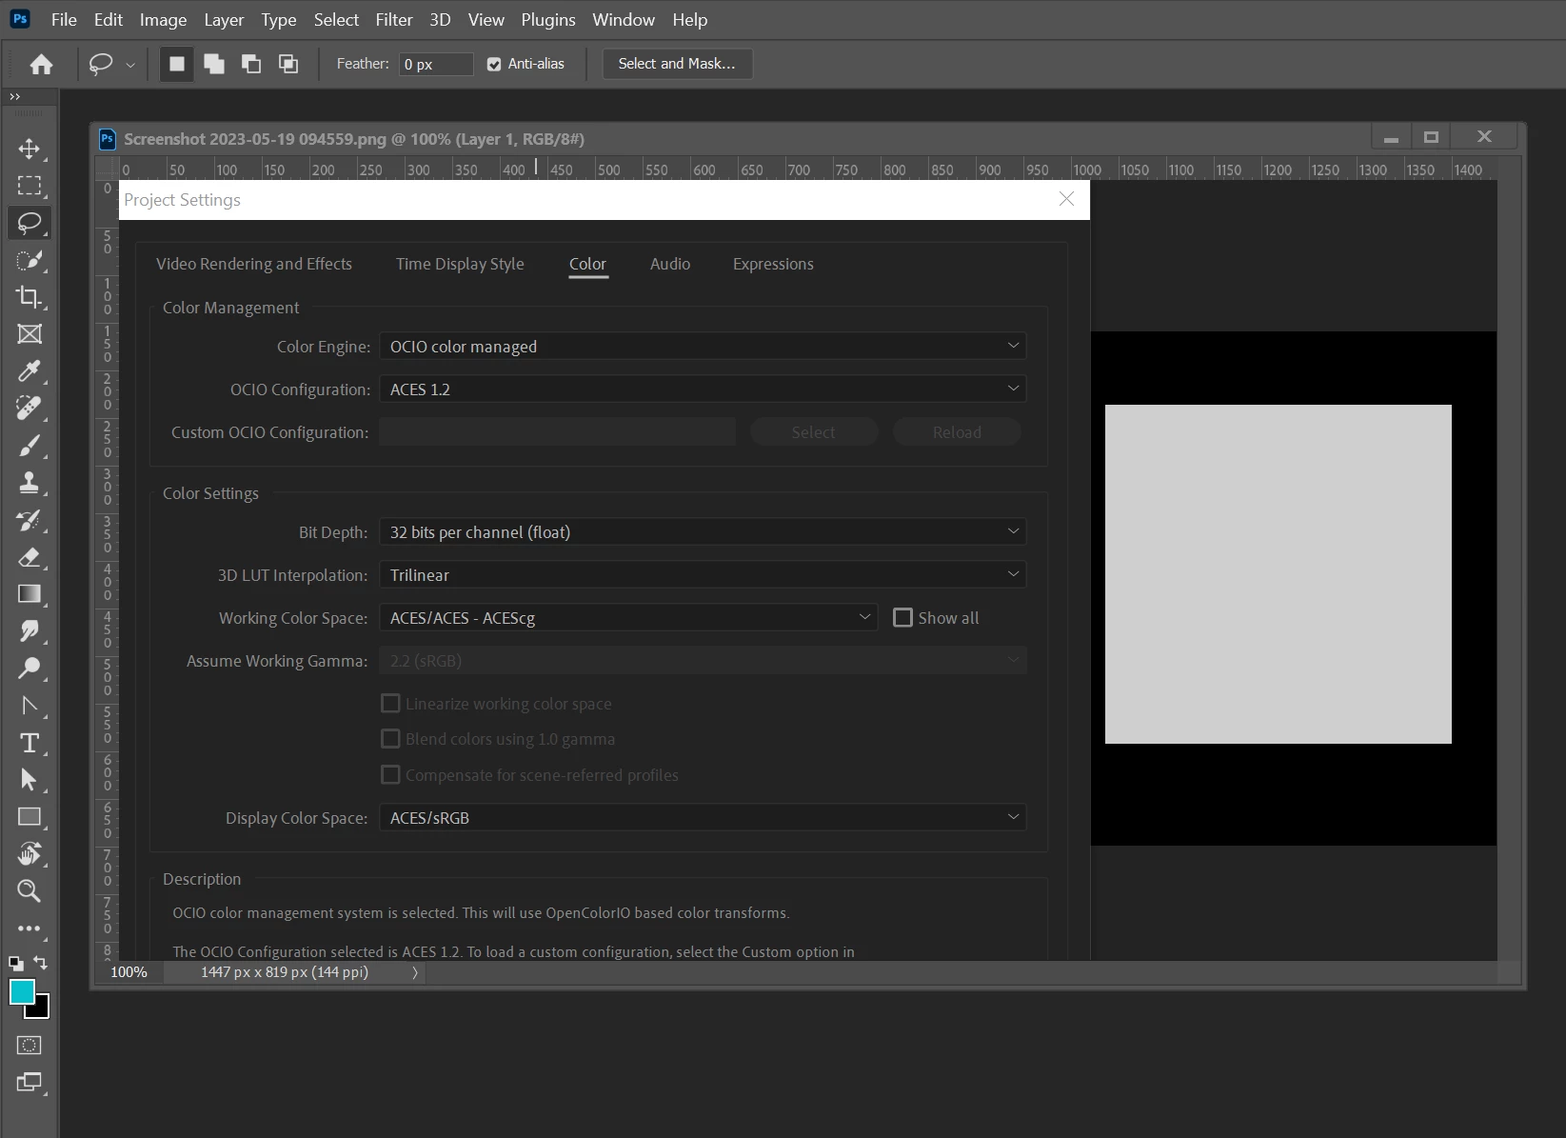Select the Rectangle shape tool
Image resolution: width=1566 pixels, height=1138 pixels.
(30, 817)
